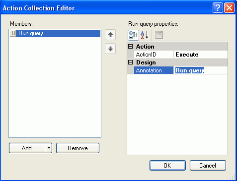Sort properties alphabetically with A-Z icon
This screenshot has width=237, height=181.
point(145,35)
